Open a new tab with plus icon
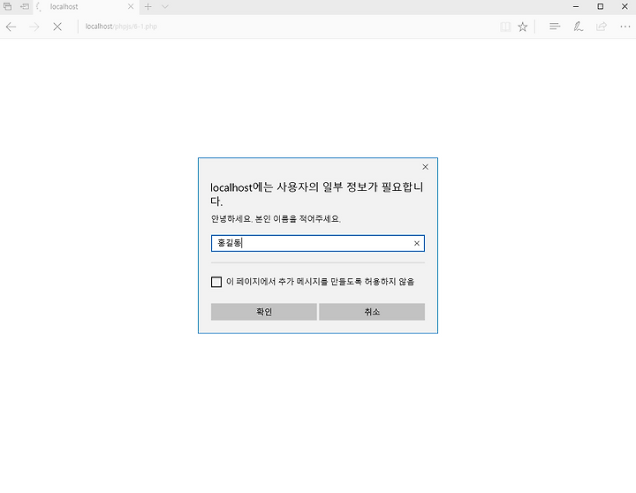This screenshot has height=493, width=636. [148, 6]
